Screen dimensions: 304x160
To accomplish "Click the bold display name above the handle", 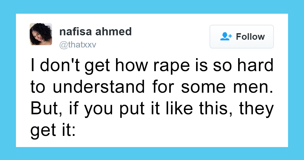I will (x=96, y=31).
